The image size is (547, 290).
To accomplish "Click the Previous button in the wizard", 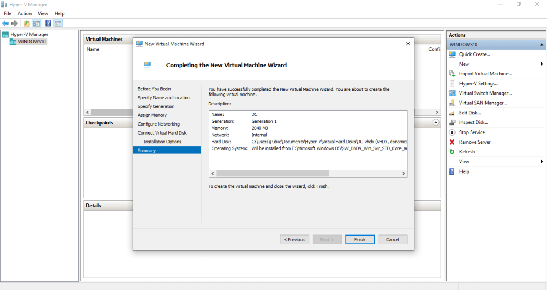I will click(x=294, y=239).
